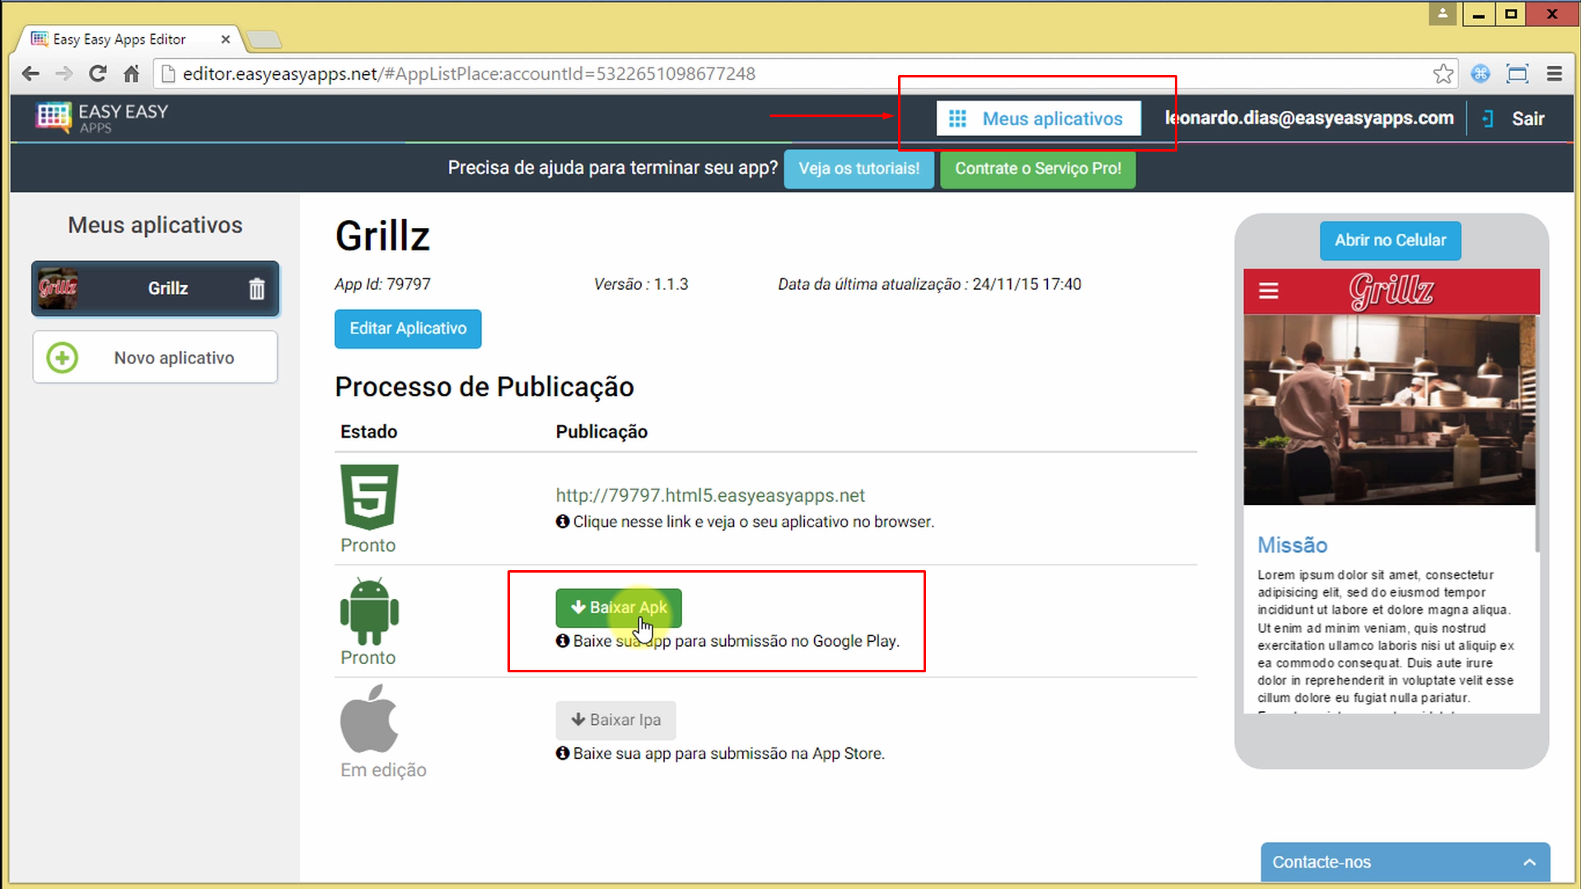The height and width of the screenshot is (889, 1581).
Task: Bookmark this page with the star icon
Action: tap(1443, 74)
